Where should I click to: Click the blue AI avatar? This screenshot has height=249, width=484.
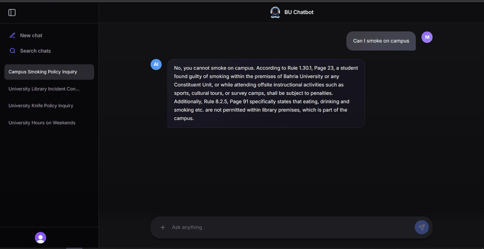click(156, 64)
